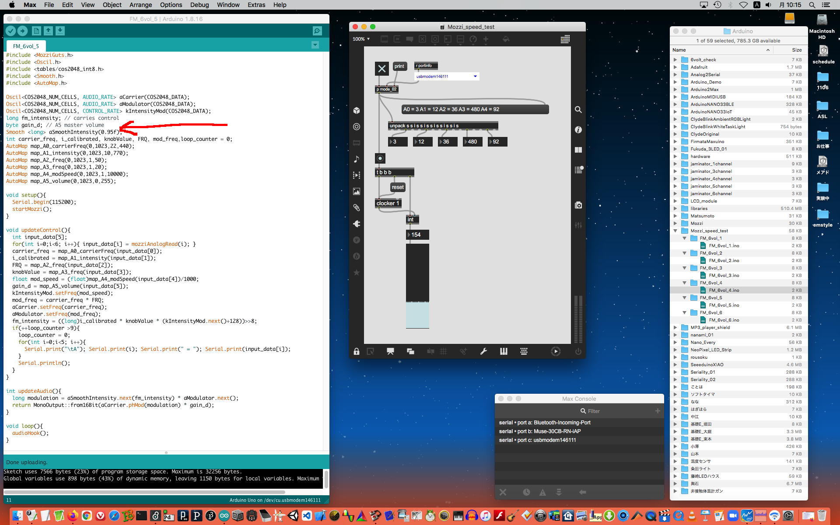Open the Audio browser note icon

click(357, 159)
